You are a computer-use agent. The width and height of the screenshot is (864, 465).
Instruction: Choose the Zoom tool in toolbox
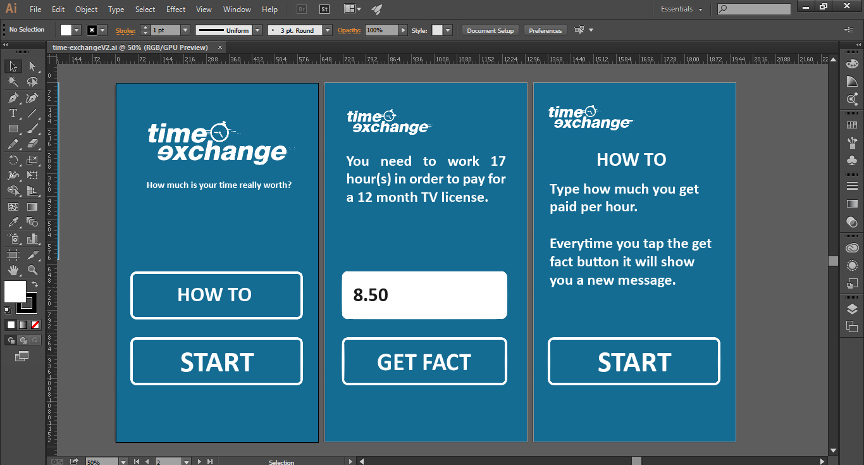pyautogui.click(x=32, y=270)
